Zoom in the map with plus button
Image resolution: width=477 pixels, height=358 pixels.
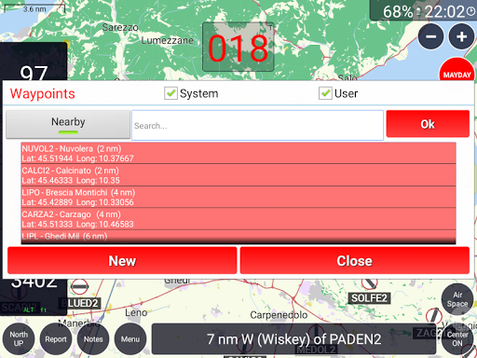461,36
